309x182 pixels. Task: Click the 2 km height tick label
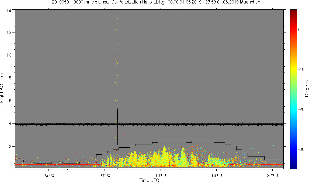10,147
